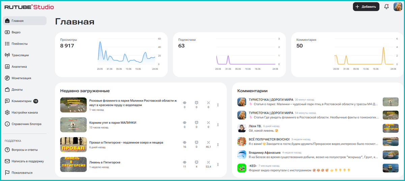Click percent icon showing 46,1
Screen dimensions: 405x181
208,143
